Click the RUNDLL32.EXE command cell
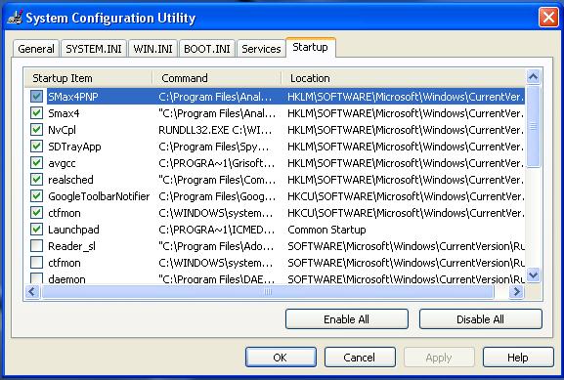The image size is (564, 380). (x=215, y=130)
